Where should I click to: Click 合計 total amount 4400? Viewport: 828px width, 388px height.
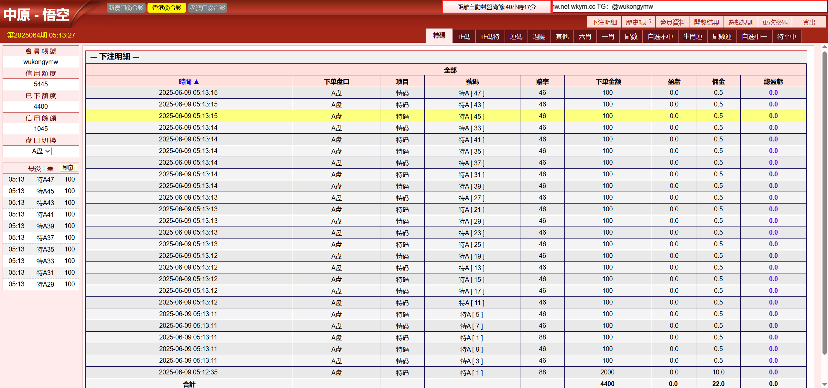[607, 384]
